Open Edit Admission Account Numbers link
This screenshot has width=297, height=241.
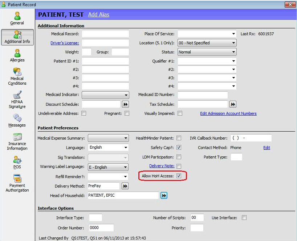point(228,113)
